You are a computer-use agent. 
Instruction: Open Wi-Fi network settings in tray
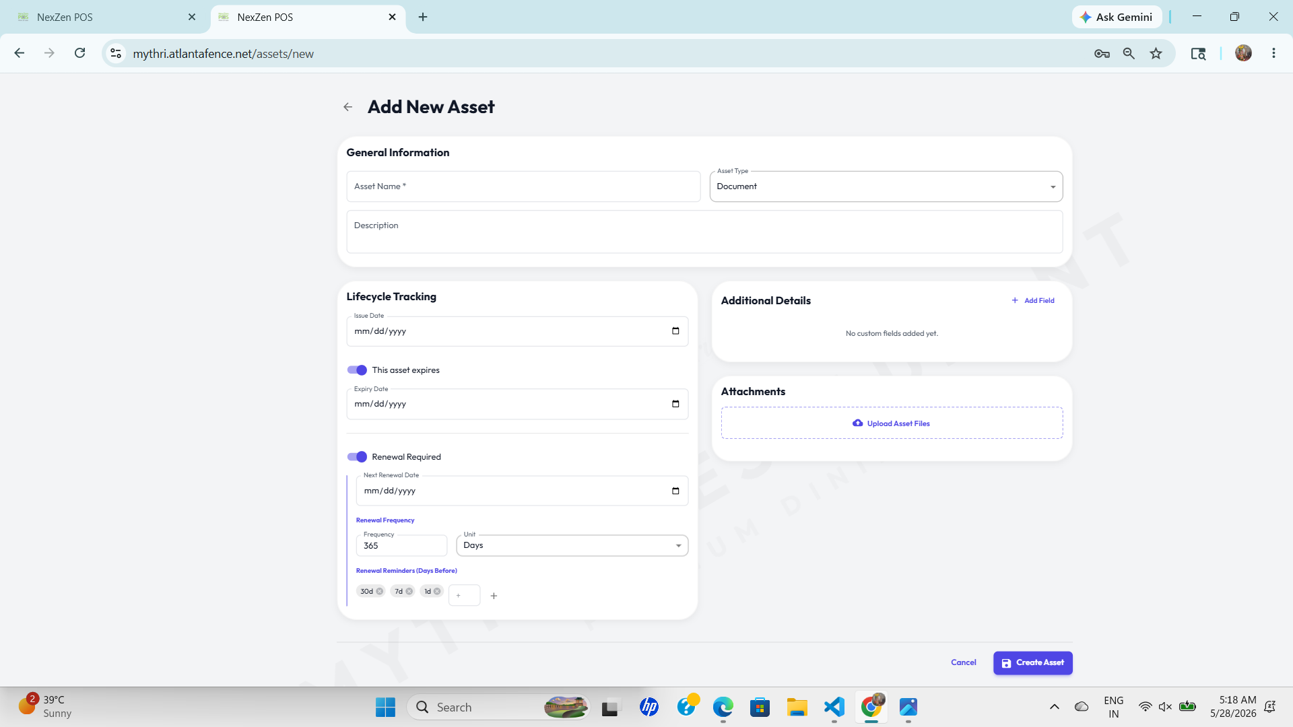click(1145, 707)
